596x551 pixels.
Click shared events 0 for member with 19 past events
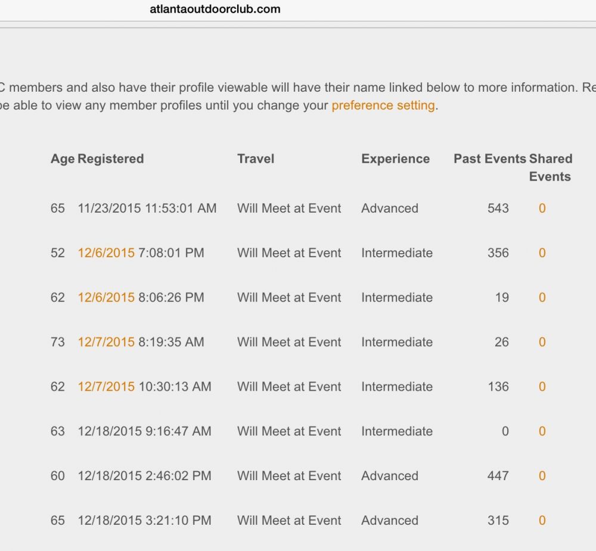click(542, 298)
